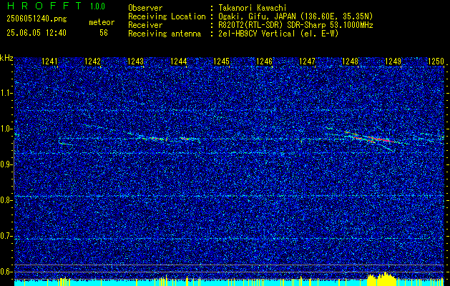Click time marker 1241
450x286 pixels.
pyautogui.click(x=49, y=61)
